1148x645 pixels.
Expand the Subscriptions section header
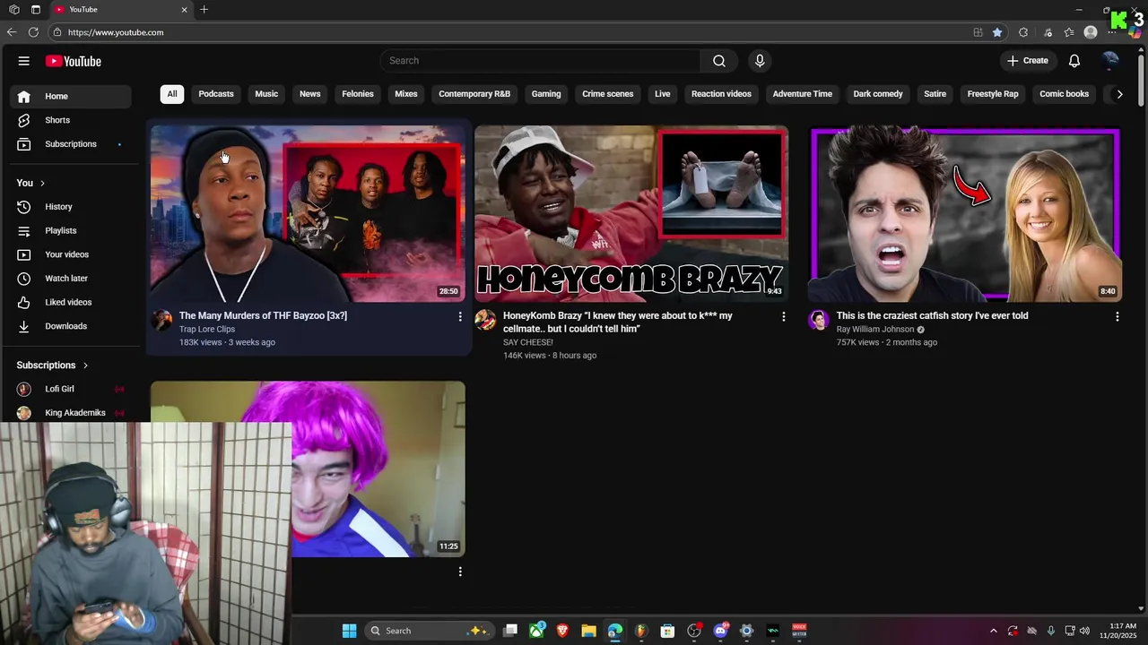[x=53, y=365]
